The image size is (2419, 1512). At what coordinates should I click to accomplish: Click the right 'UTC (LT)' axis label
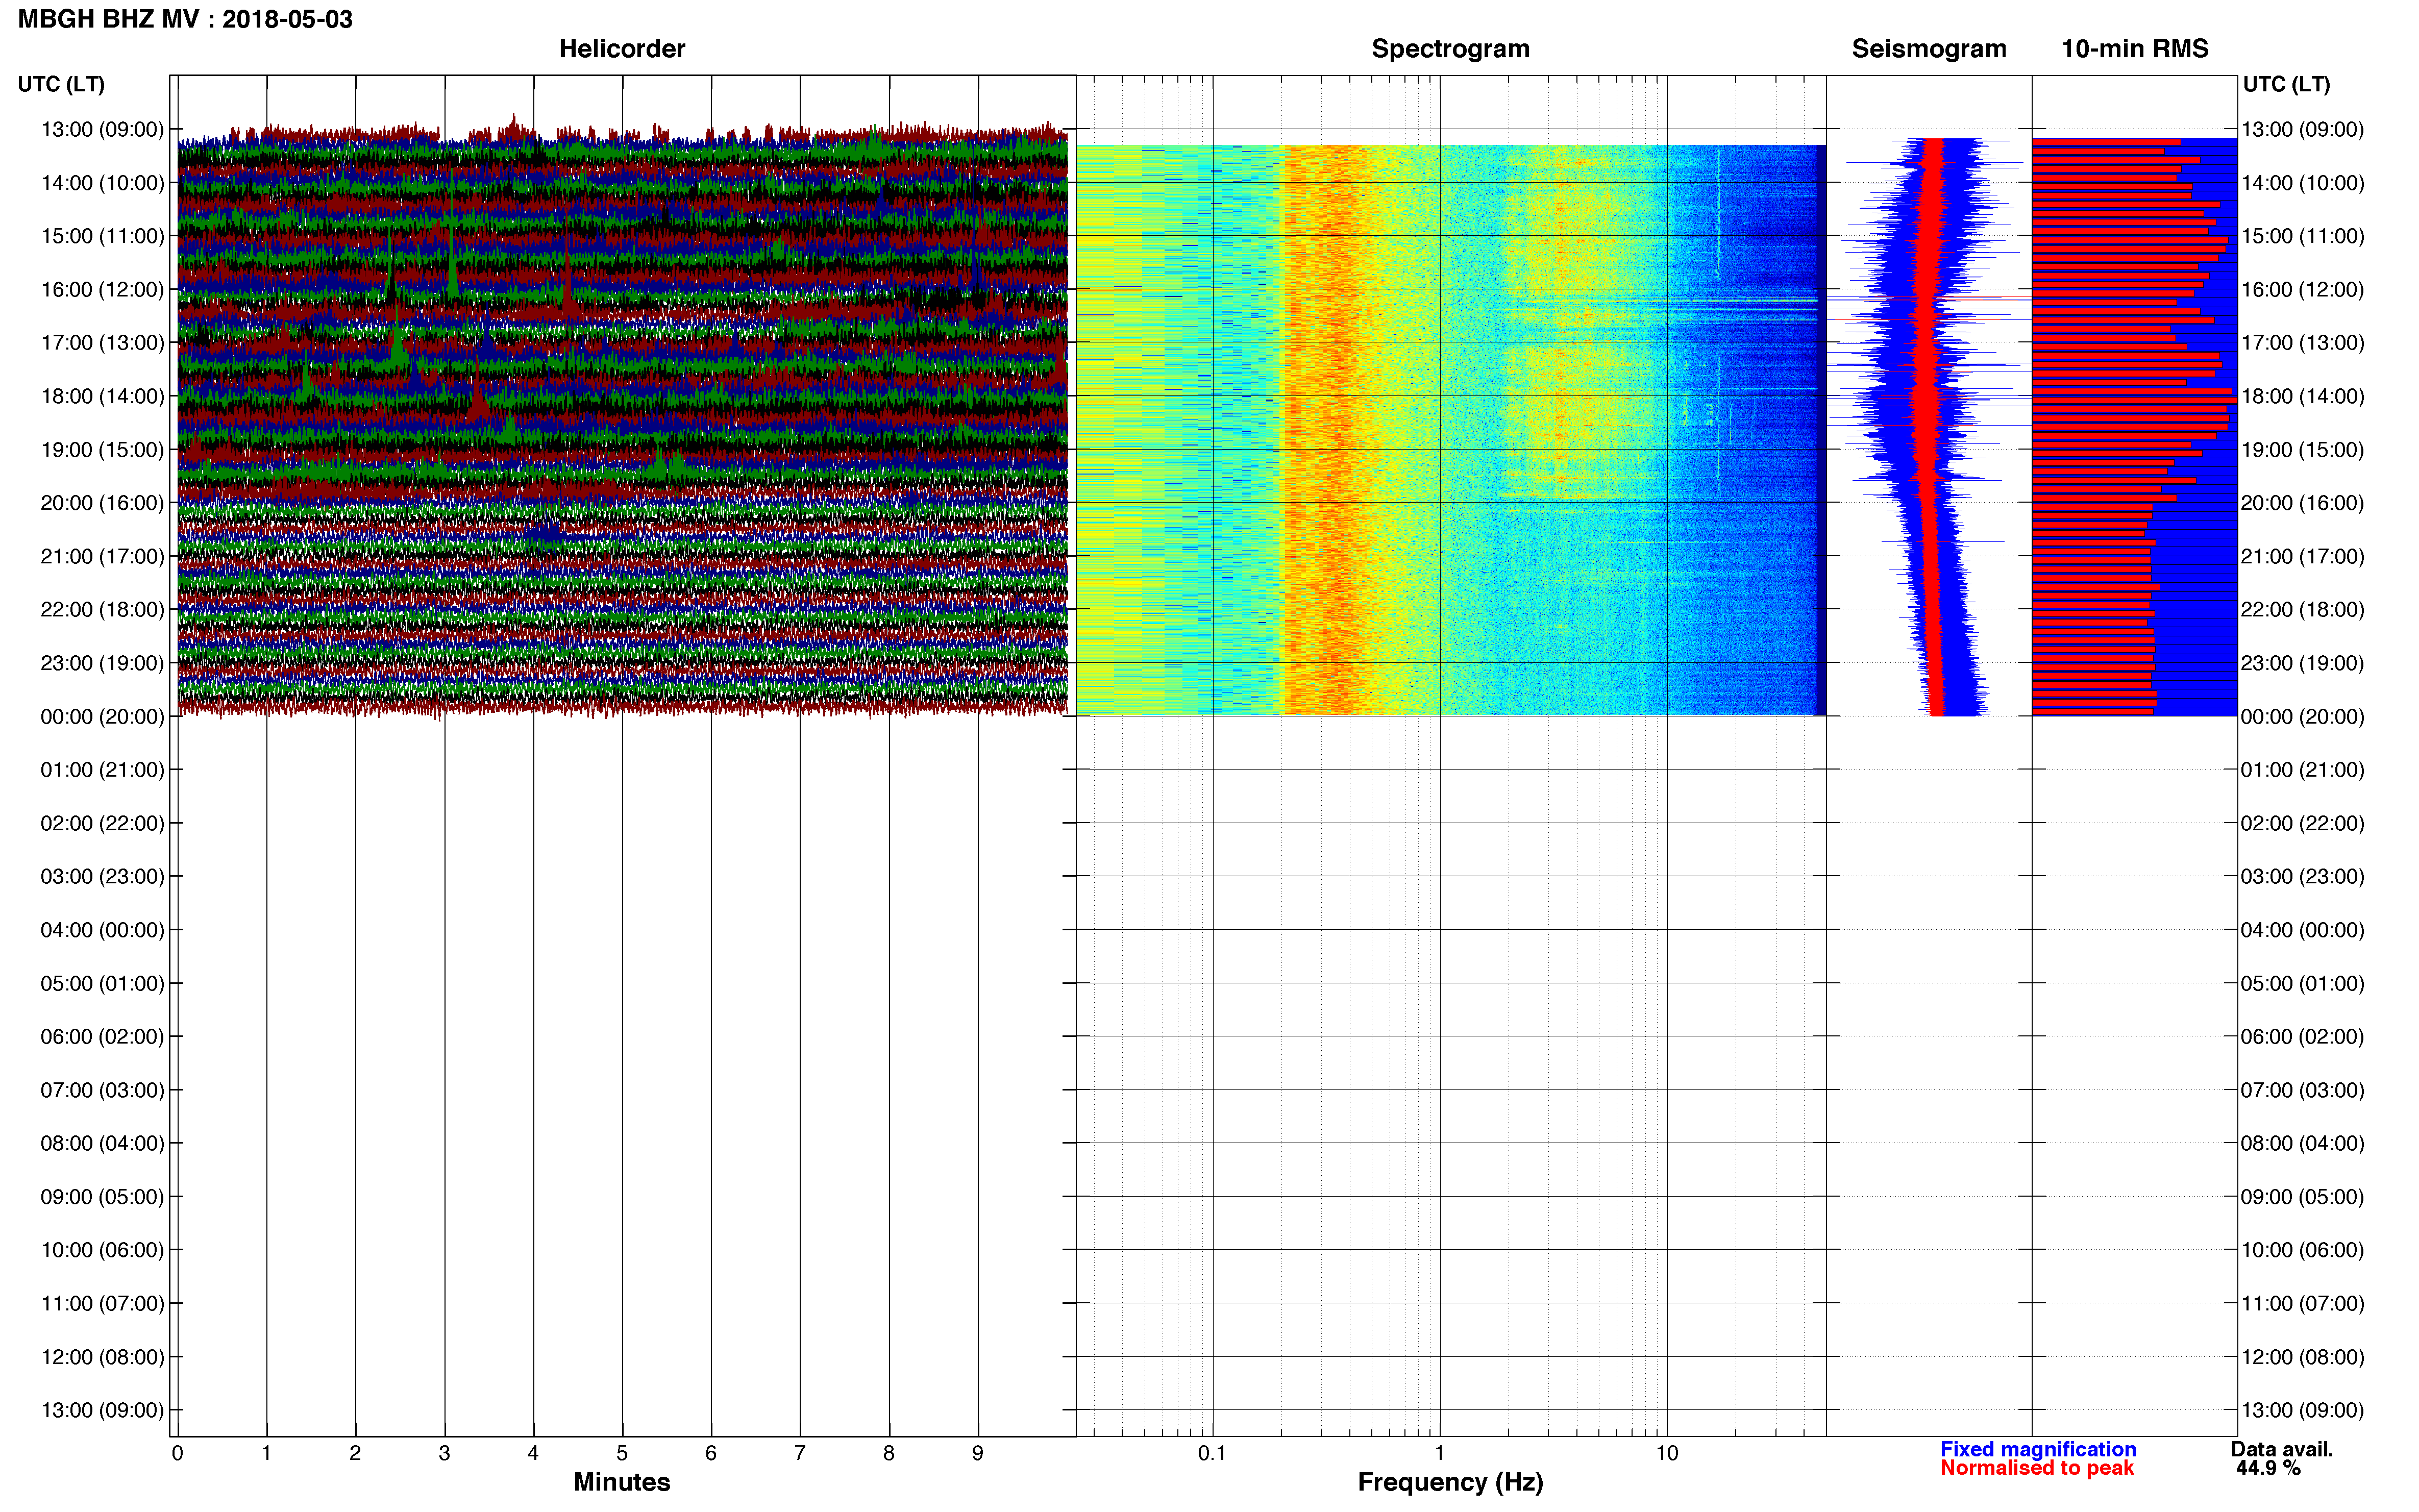click(2287, 84)
